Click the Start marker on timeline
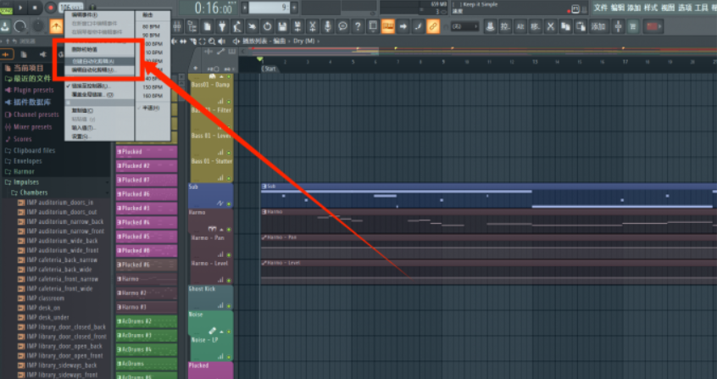 270,69
